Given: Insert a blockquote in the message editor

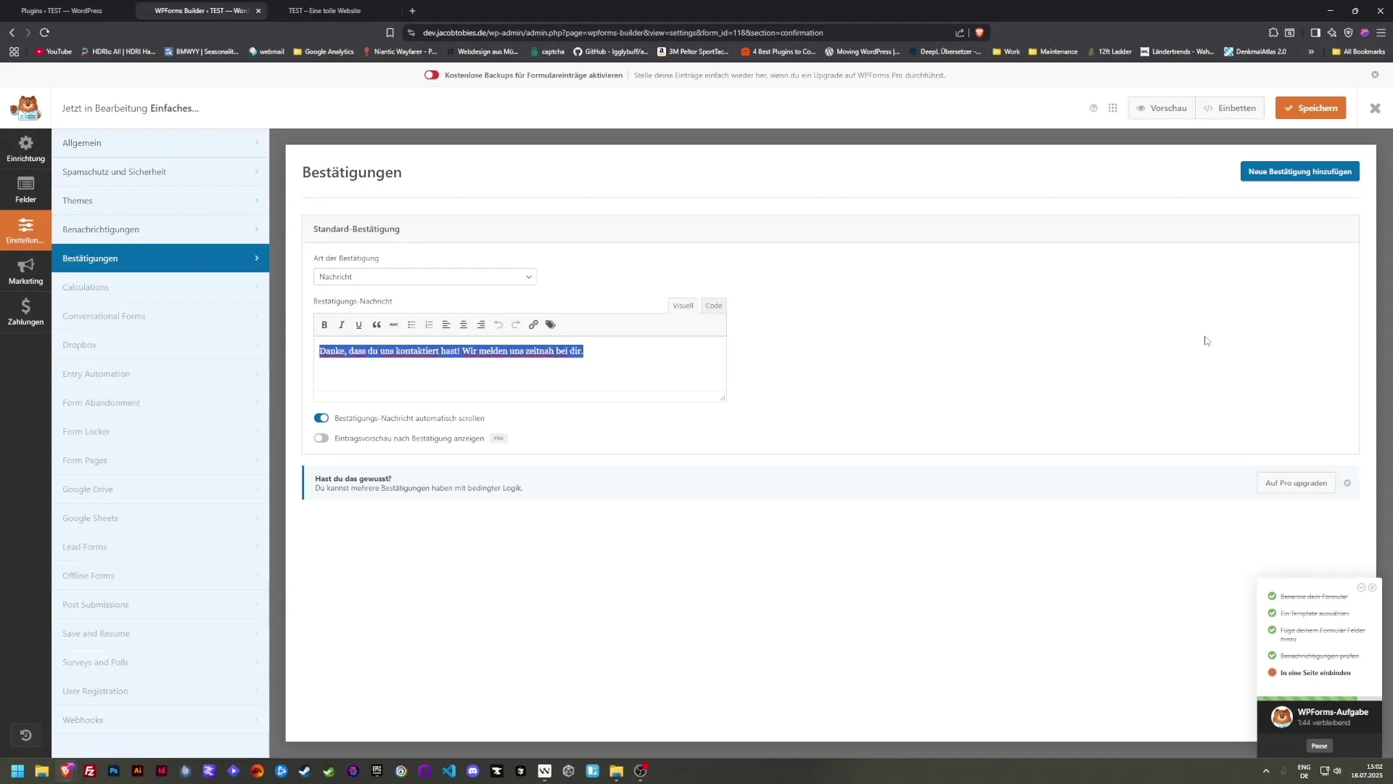Looking at the screenshot, I should pos(377,324).
